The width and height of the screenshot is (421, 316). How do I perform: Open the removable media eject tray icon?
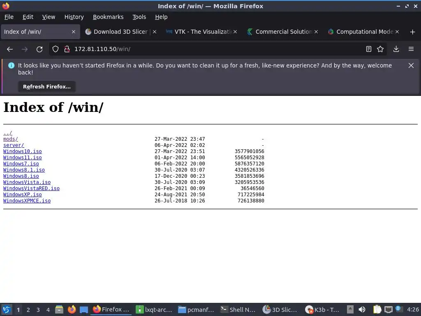click(x=350, y=309)
